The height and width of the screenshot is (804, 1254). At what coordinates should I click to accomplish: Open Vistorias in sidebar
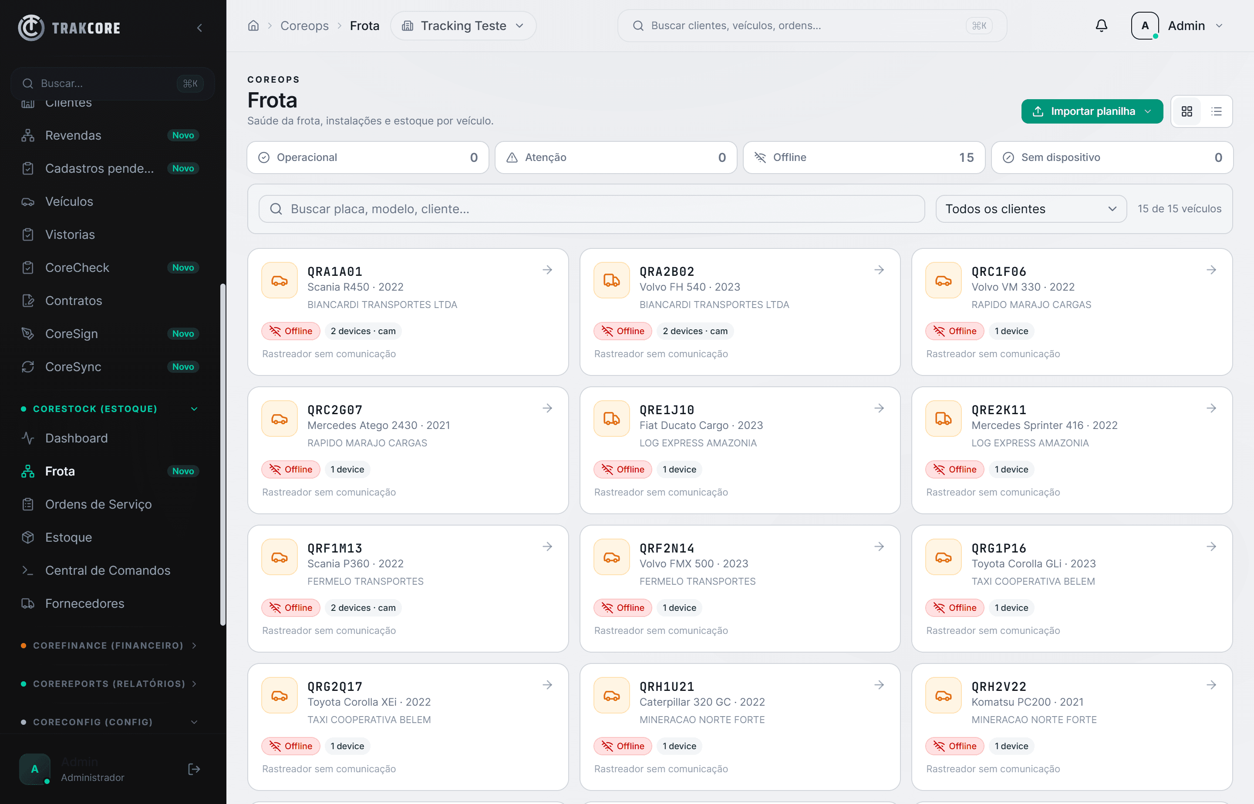point(110,234)
